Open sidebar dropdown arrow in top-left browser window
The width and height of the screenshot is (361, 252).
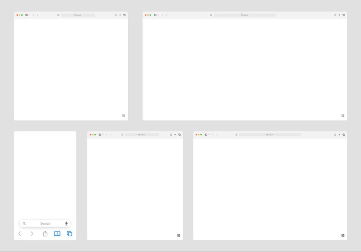[30, 15]
